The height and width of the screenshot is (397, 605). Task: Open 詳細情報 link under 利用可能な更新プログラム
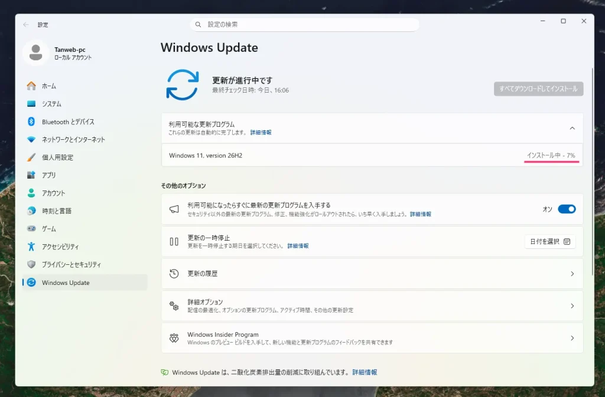(x=261, y=133)
